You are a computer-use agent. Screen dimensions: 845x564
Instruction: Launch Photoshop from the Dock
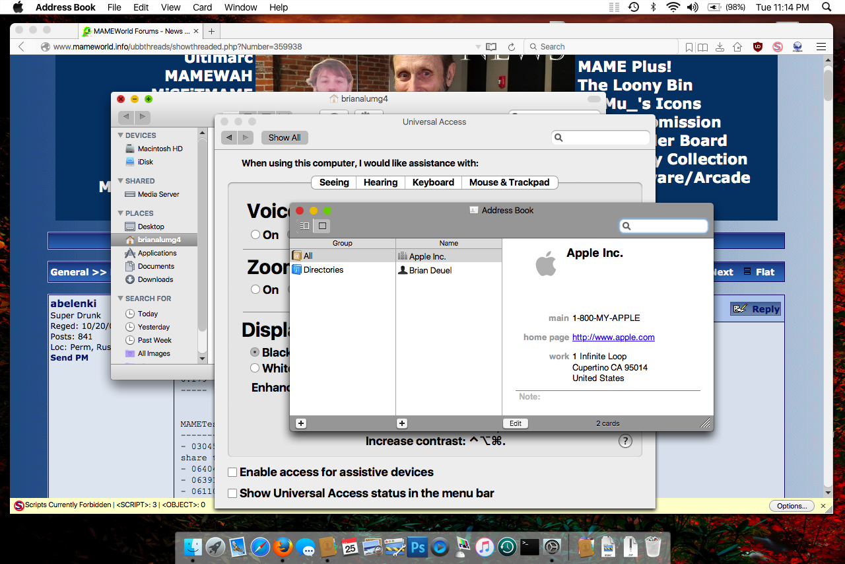tap(417, 547)
